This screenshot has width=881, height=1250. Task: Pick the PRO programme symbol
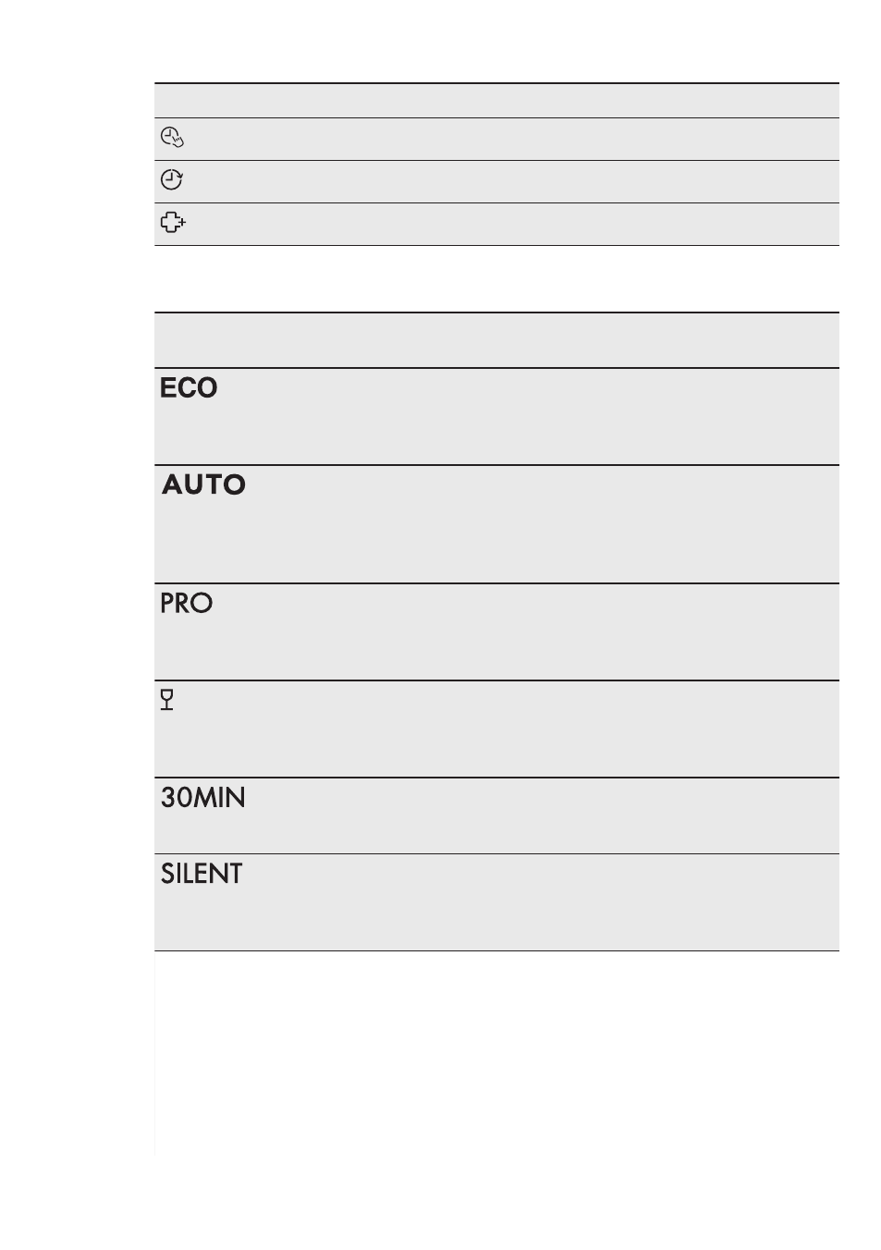coord(187,603)
